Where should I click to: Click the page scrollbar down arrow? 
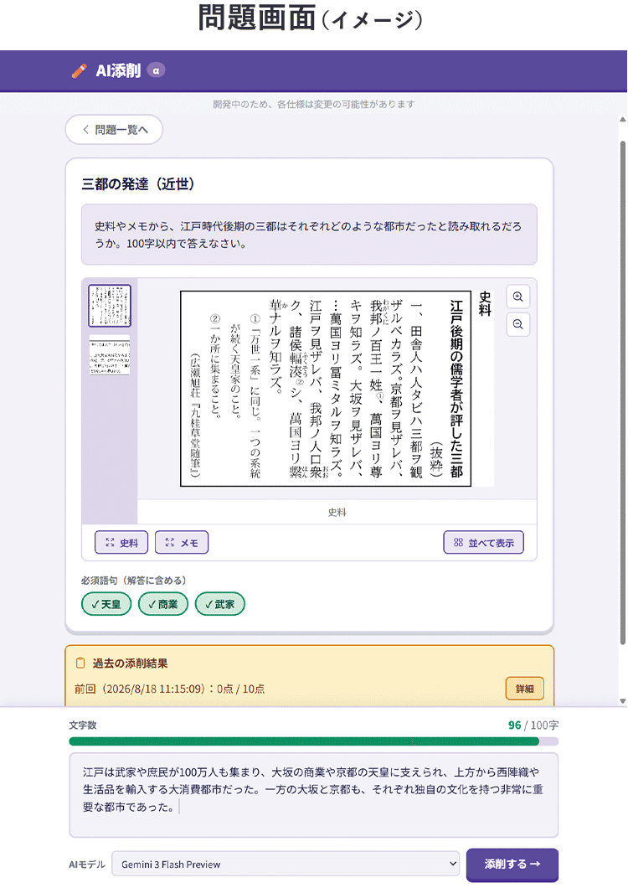622,700
